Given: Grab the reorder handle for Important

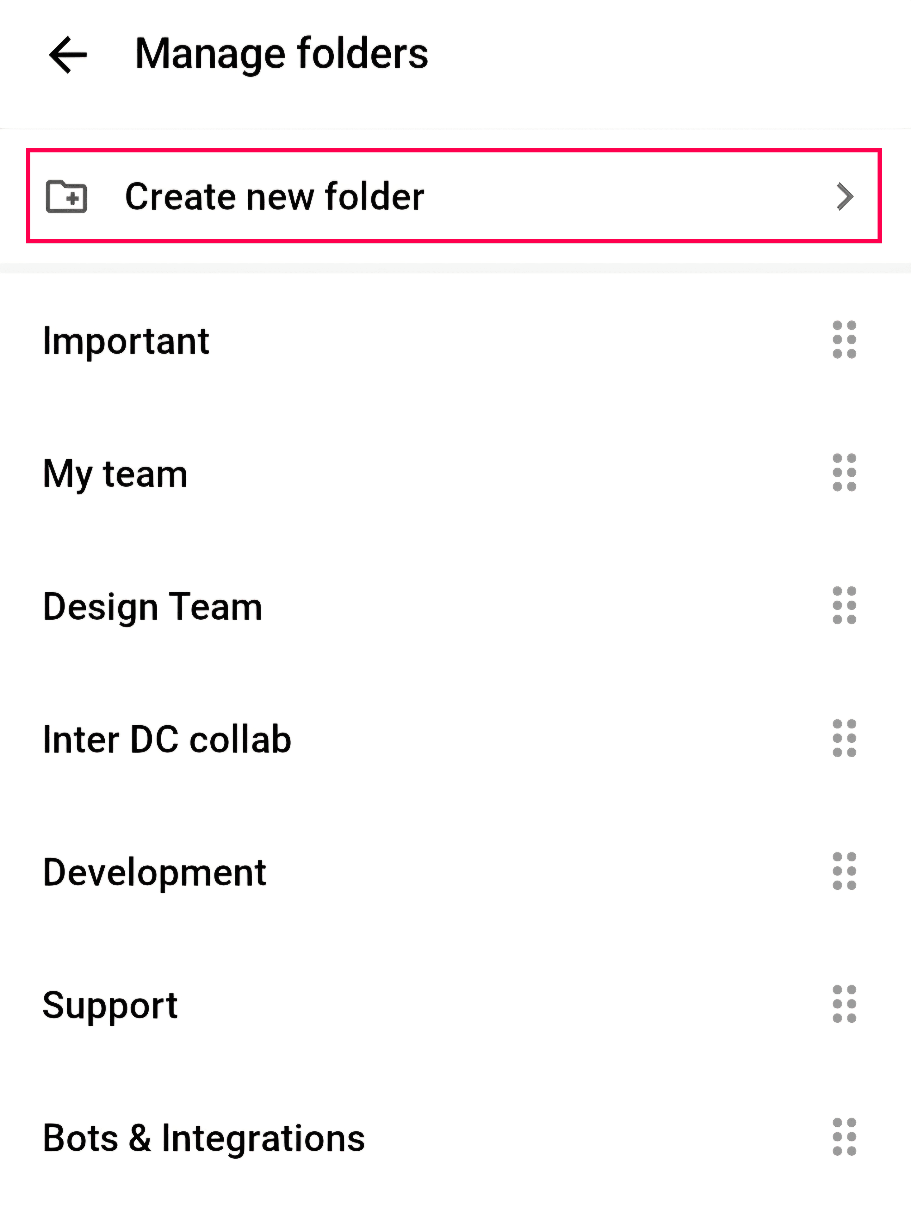Looking at the screenshot, I should pos(844,339).
